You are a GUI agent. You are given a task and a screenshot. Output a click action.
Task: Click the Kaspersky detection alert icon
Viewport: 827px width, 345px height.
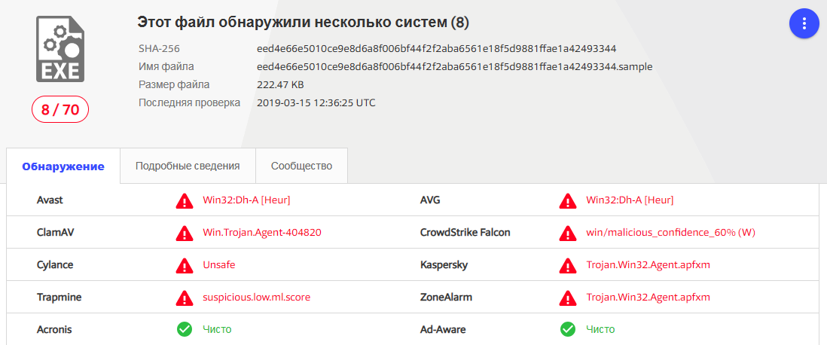568,265
